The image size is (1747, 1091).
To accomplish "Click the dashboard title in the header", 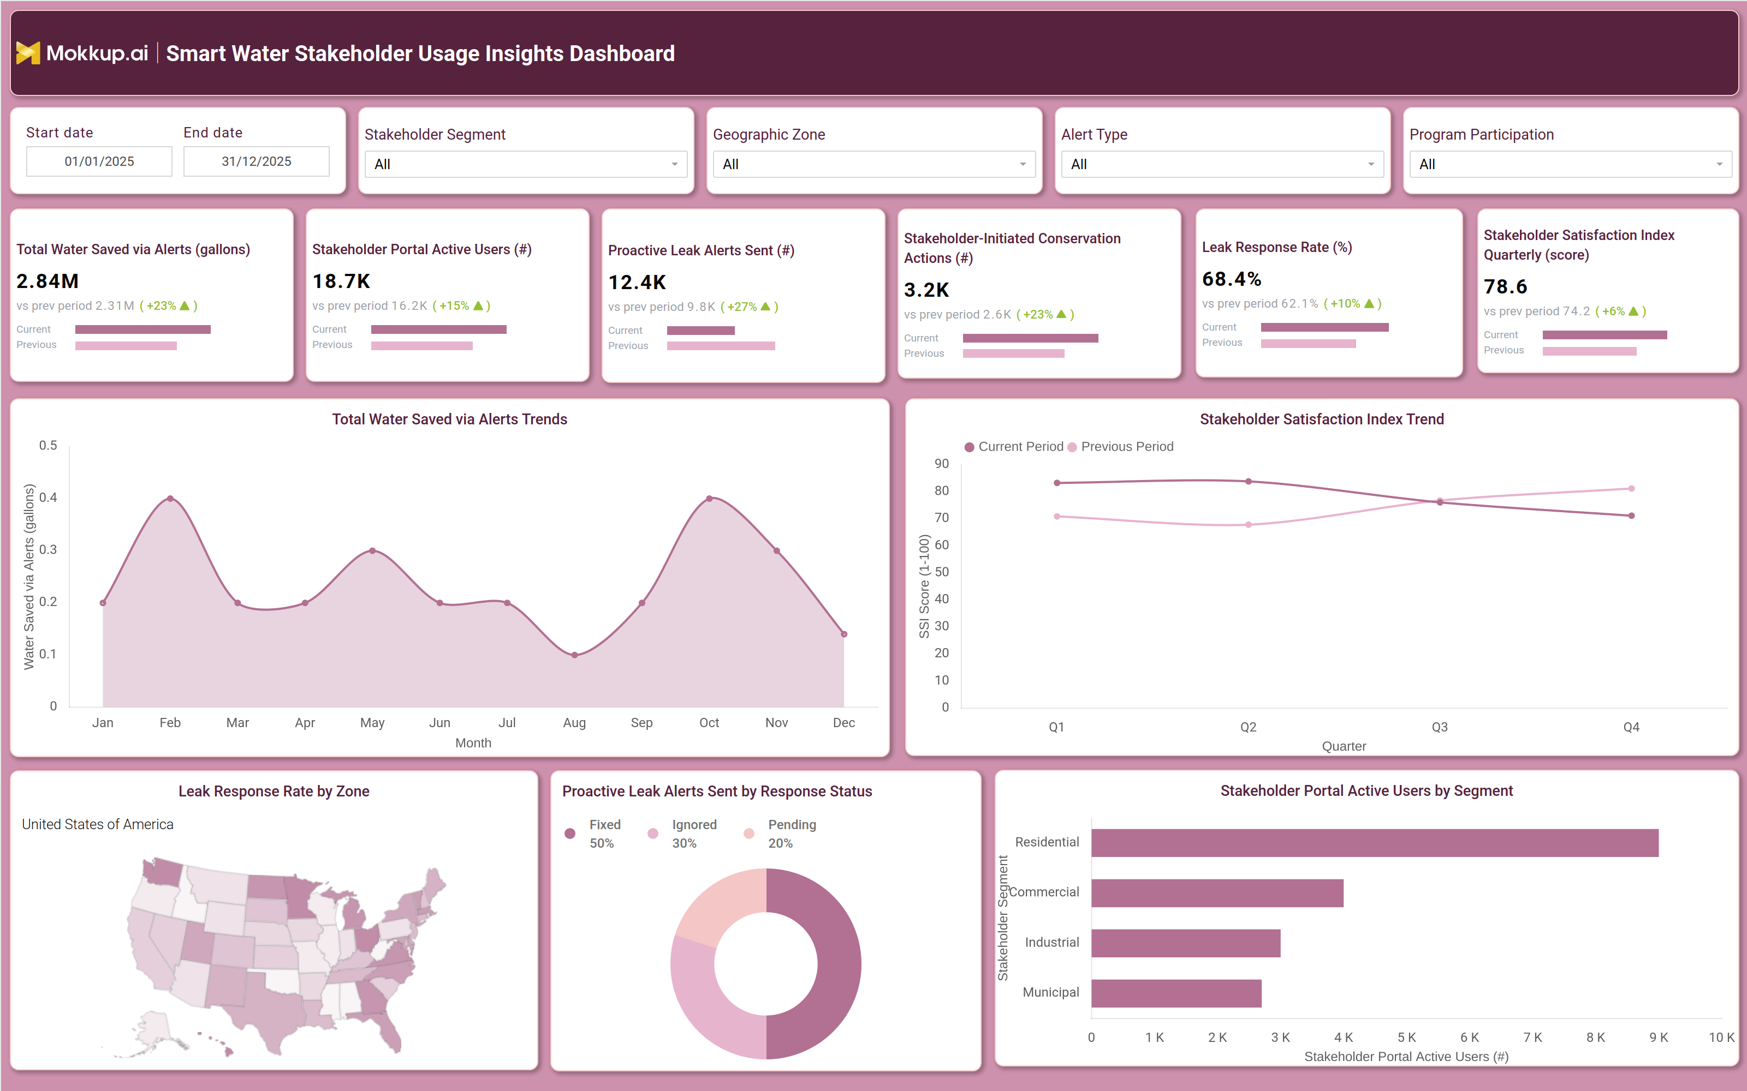I will click(420, 53).
